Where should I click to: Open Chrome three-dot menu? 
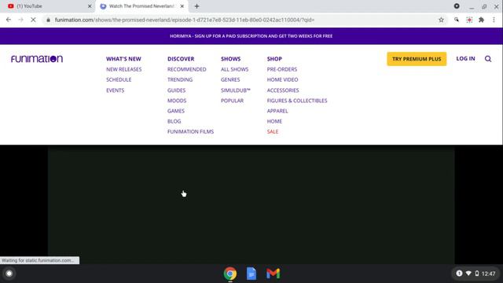[x=494, y=20]
